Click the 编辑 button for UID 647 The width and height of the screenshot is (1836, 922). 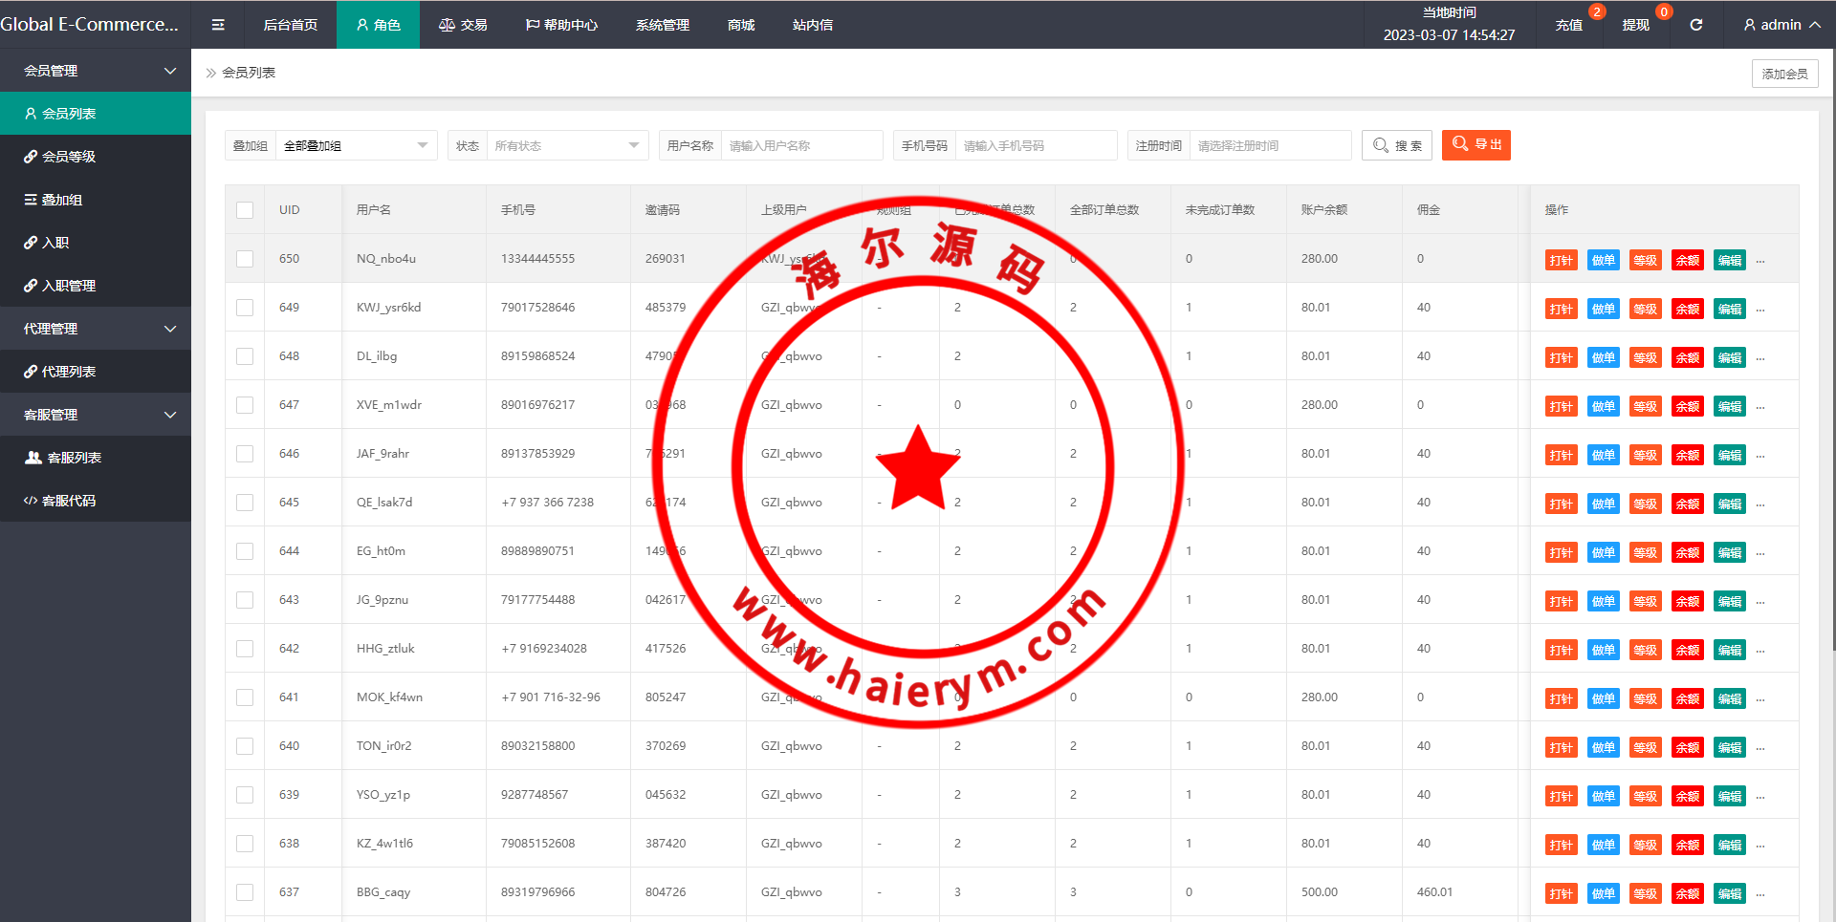pyautogui.click(x=1729, y=406)
